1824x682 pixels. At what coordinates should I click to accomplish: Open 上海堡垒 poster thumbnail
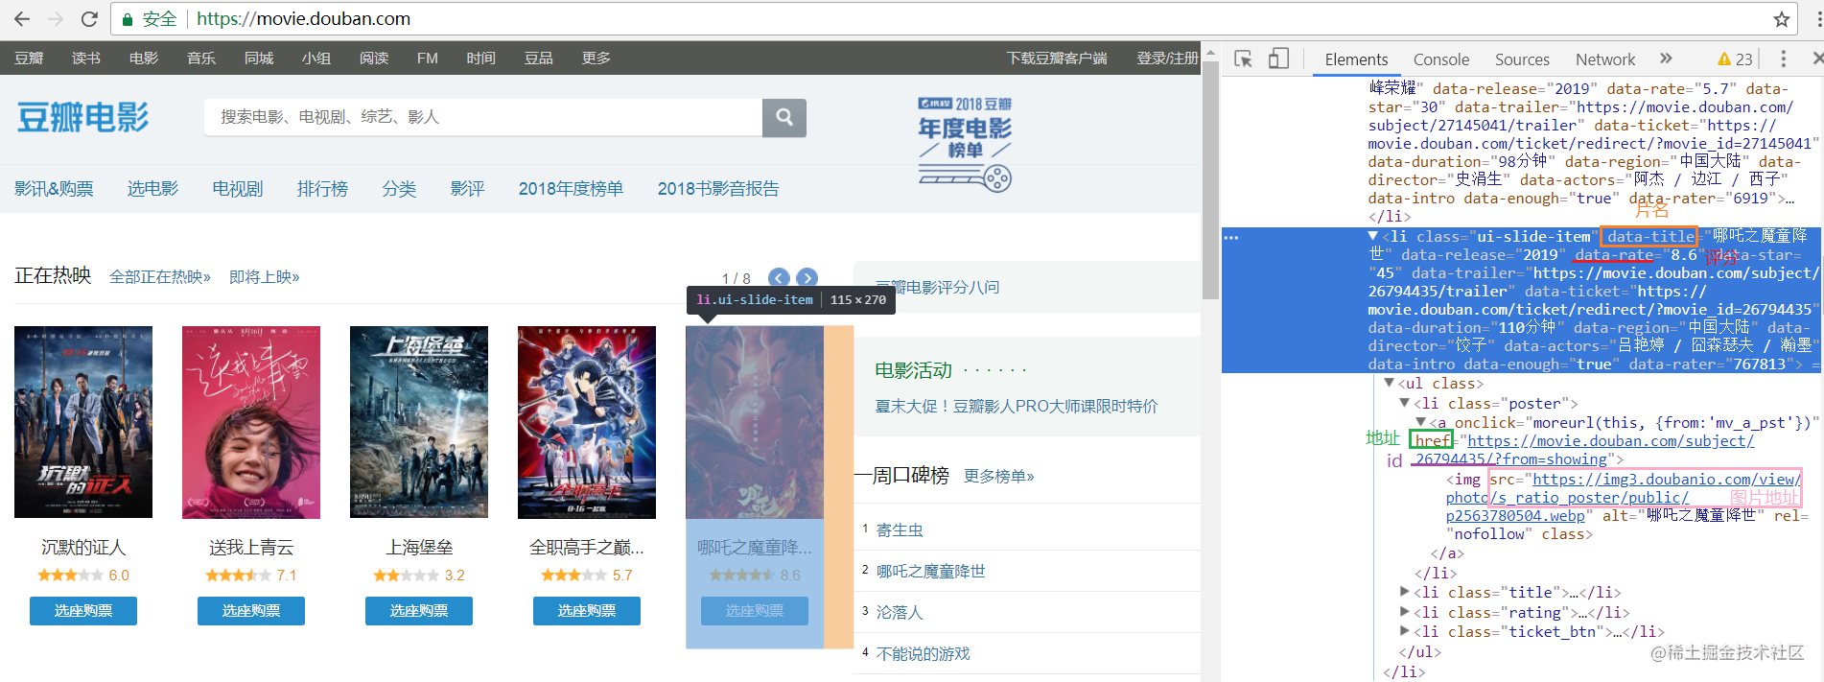point(419,422)
